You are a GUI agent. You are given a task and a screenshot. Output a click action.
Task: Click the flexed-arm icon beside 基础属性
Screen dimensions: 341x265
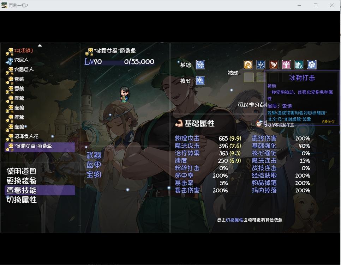179,123
